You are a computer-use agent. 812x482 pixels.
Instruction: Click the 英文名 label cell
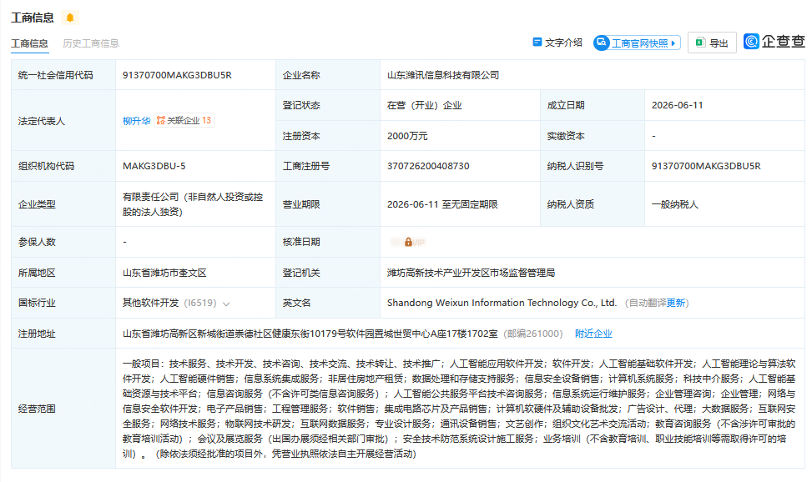(x=328, y=303)
